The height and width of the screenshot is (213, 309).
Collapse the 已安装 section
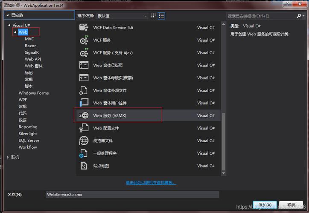[x=7, y=15]
